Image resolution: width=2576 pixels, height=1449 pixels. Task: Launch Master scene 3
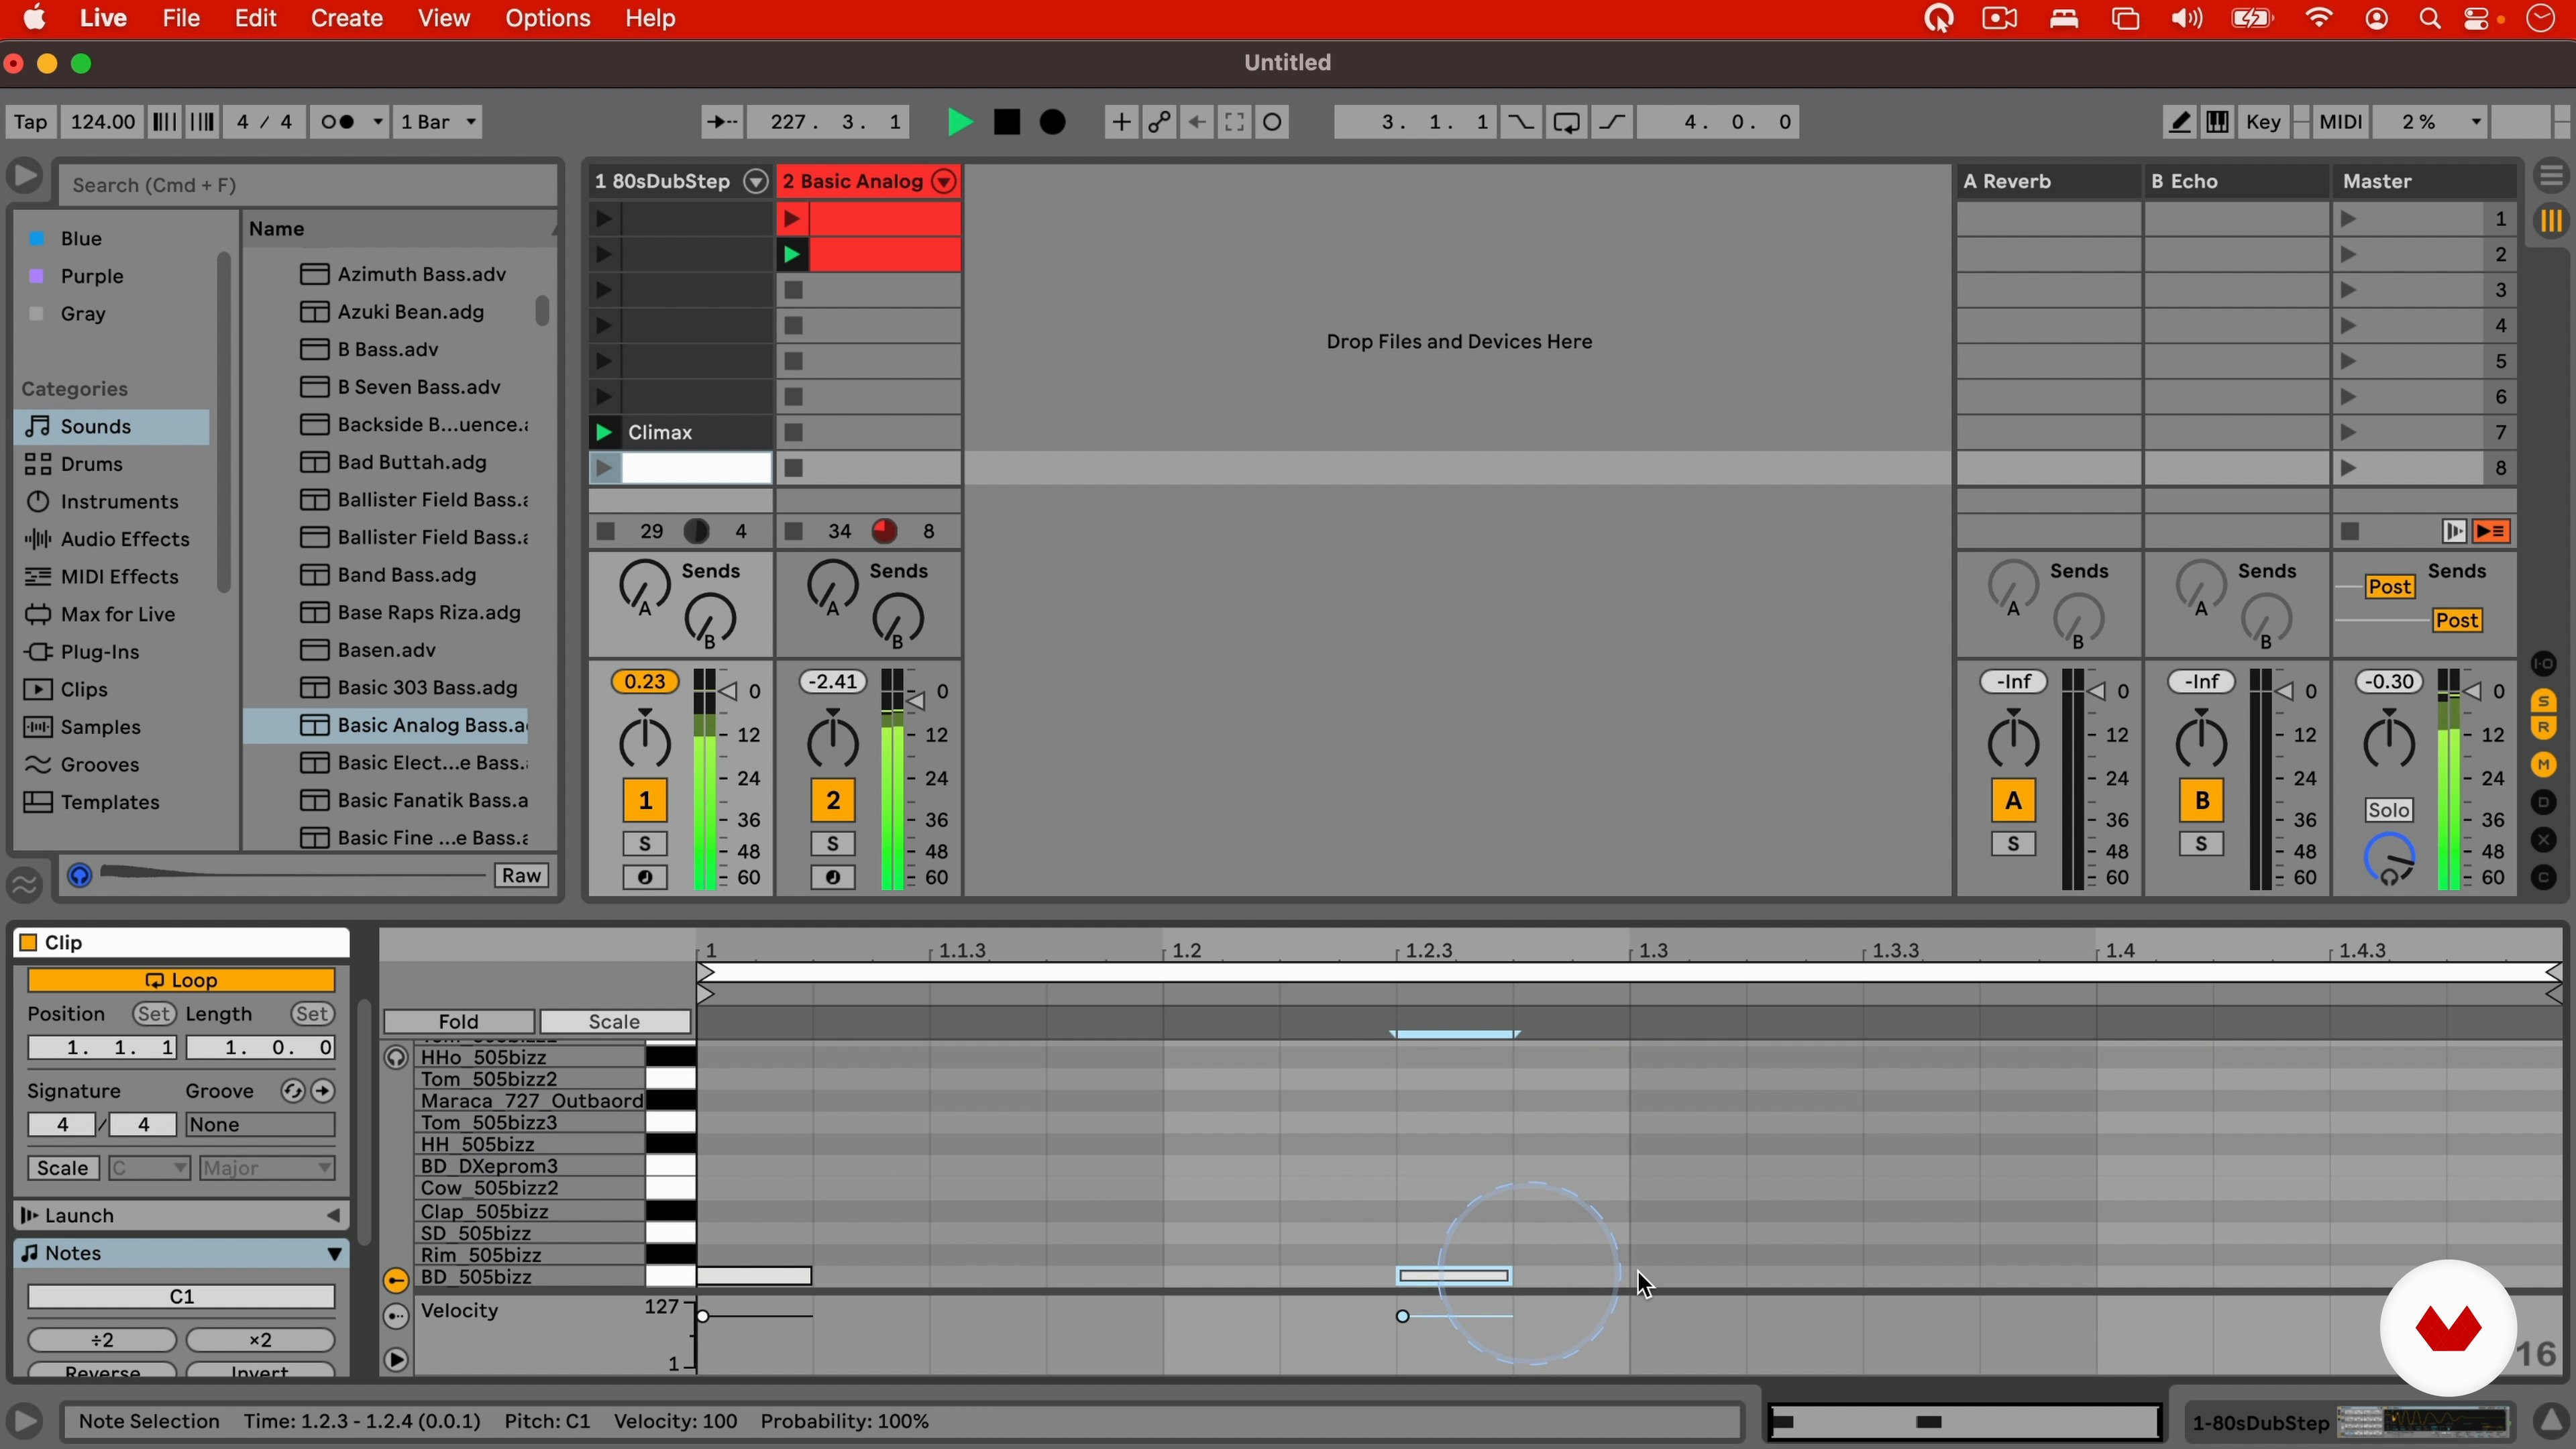[2349, 291]
